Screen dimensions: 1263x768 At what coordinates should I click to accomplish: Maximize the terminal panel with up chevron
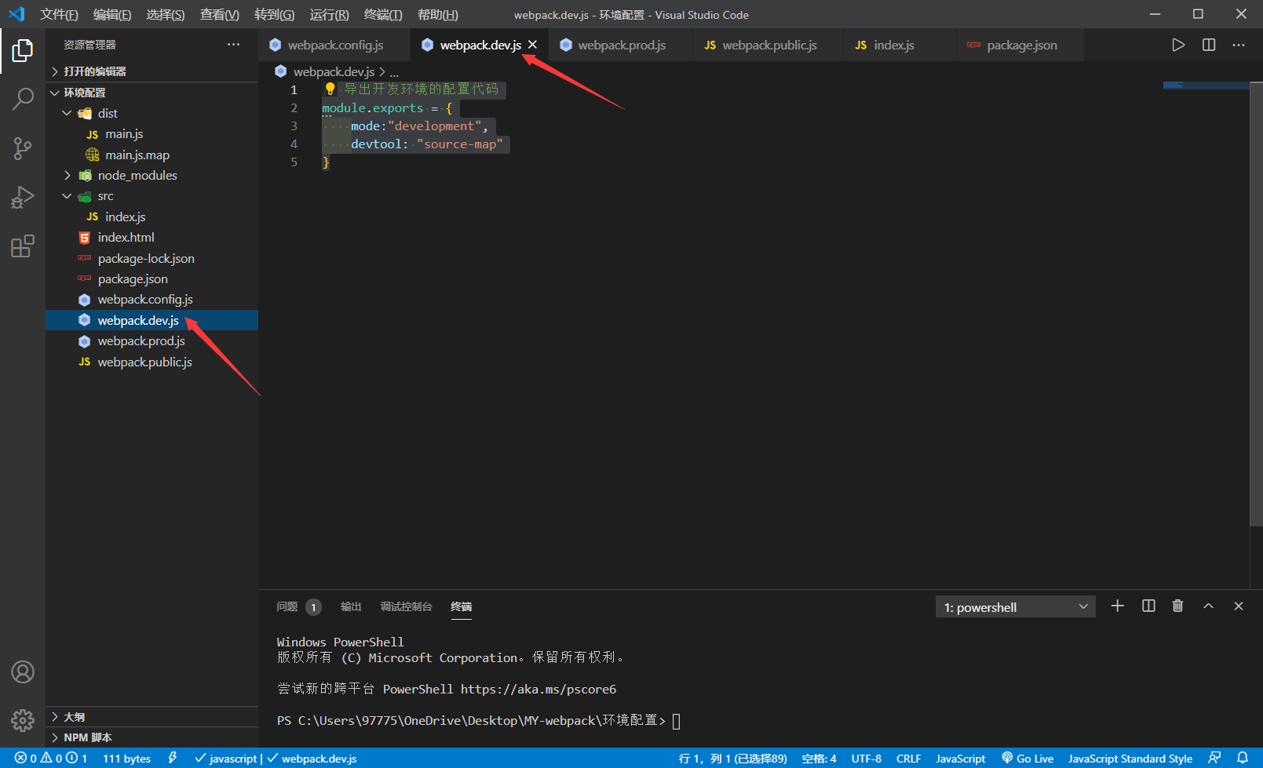click(1209, 606)
